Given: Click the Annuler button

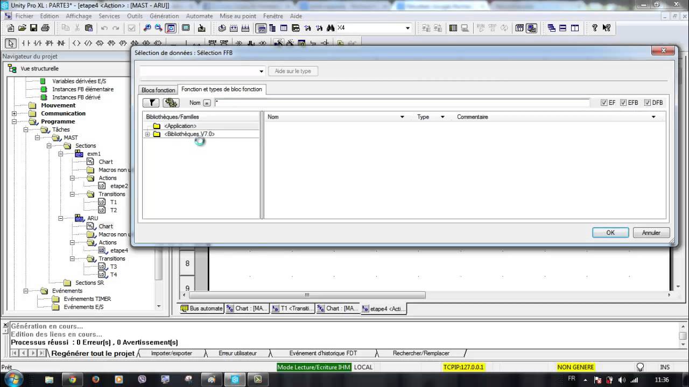Looking at the screenshot, I should click(651, 233).
